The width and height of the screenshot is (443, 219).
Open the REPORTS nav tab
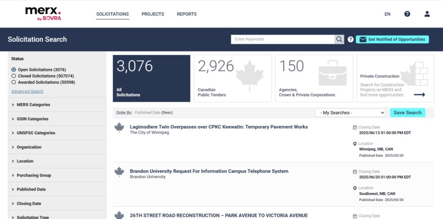[x=187, y=14]
